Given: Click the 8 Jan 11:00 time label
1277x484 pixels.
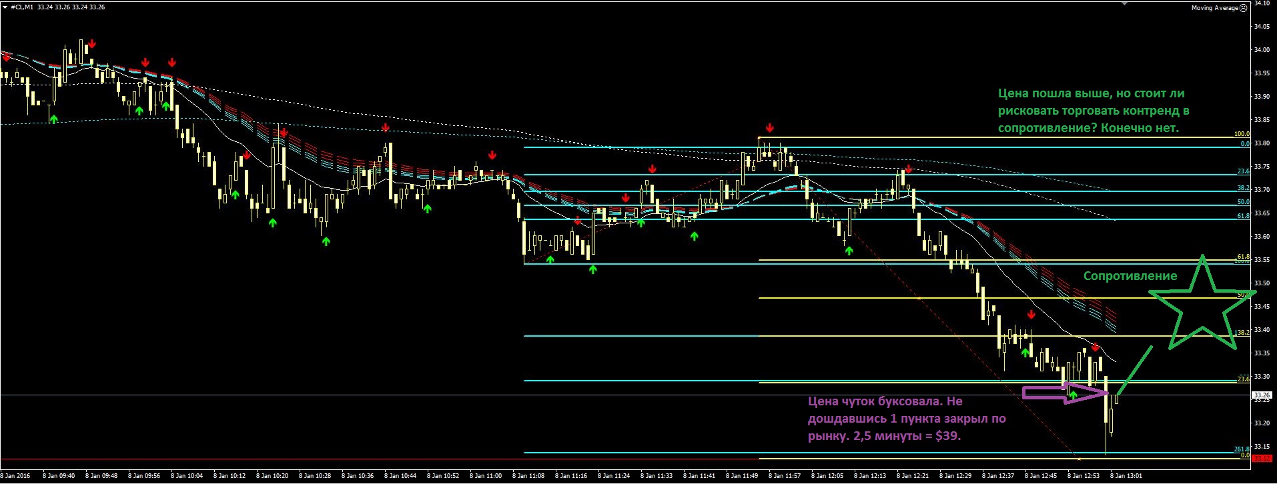Looking at the screenshot, I should [487, 476].
